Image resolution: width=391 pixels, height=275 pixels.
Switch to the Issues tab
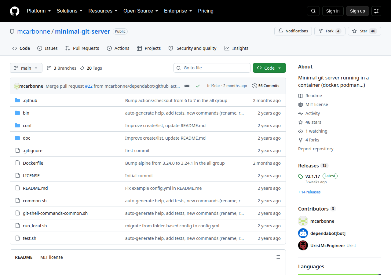point(47,48)
